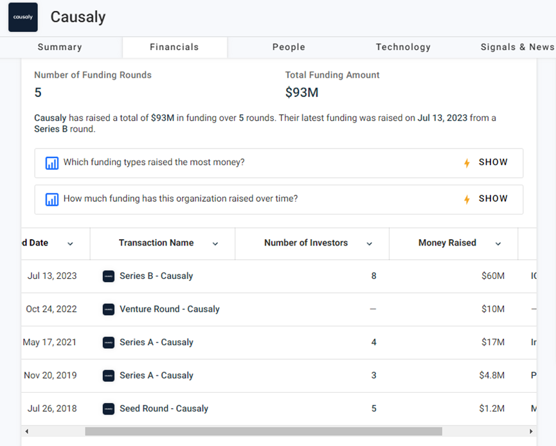This screenshot has height=446, width=556.
Task: Click chart icon beside funding types question
Action: tap(52, 163)
